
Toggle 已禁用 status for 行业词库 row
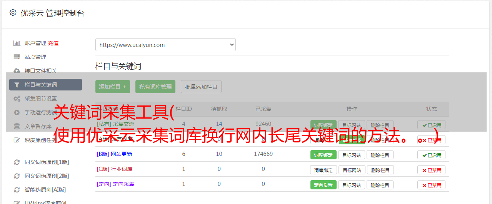pyautogui.click(x=432, y=170)
